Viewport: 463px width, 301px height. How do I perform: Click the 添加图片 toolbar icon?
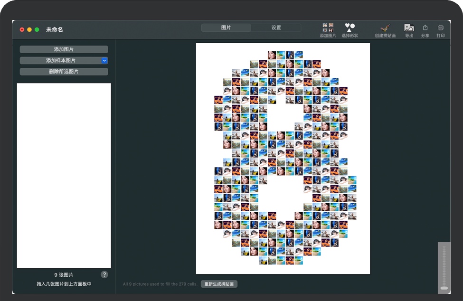[328, 28]
